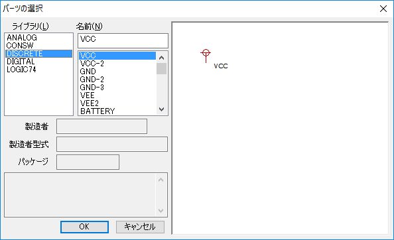
Task: Click the parts list scroll up arrow
Action: 162,58
